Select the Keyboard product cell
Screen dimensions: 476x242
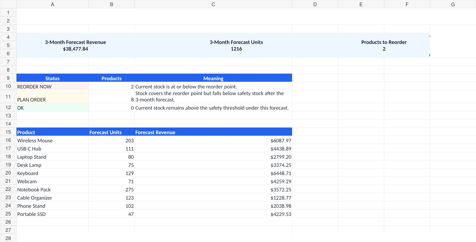(x=52, y=173)
